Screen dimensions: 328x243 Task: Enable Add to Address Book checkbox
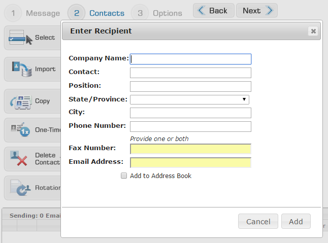point(123,176)
